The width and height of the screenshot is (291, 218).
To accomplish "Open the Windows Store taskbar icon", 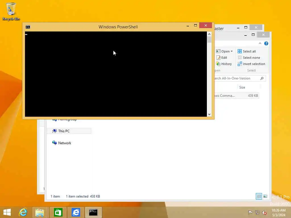I will (58, 212).
